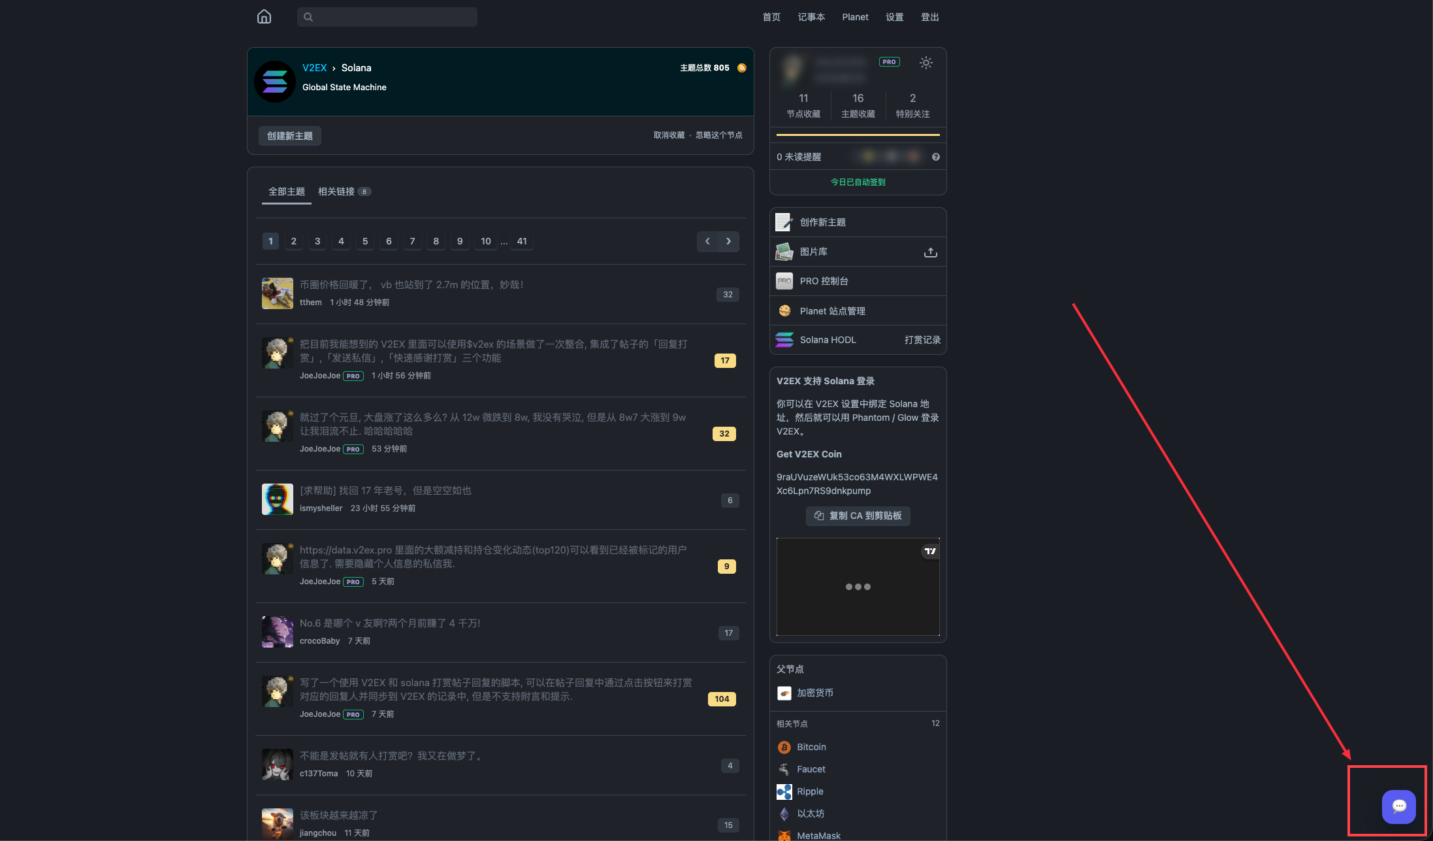The image size is (1433, 841).
Task: Go to next page with right chevron
Action: [728, 241]
